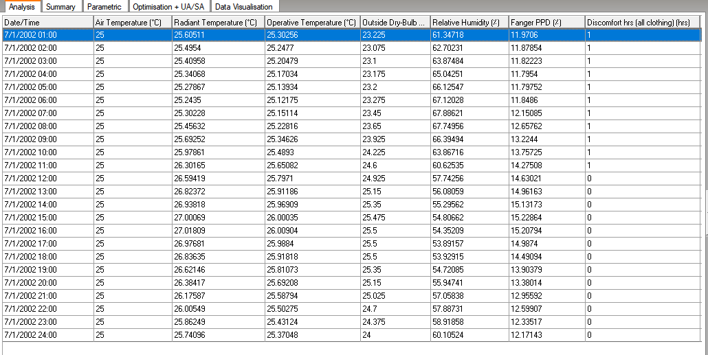The image size is (708, 355).
Task: Switch to the Summary tab
Action: [x=60, y=6]
